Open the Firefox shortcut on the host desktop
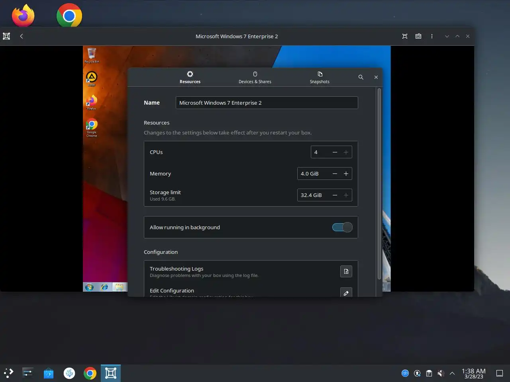510x382 pixels. pyautogui.click(x=23, y=16)
